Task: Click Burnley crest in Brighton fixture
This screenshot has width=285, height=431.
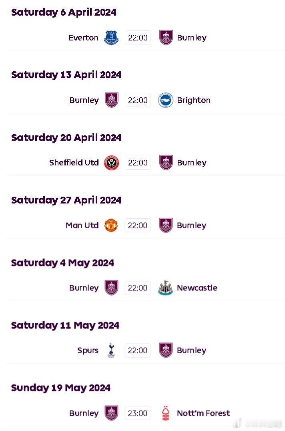Action: (112, 100)
